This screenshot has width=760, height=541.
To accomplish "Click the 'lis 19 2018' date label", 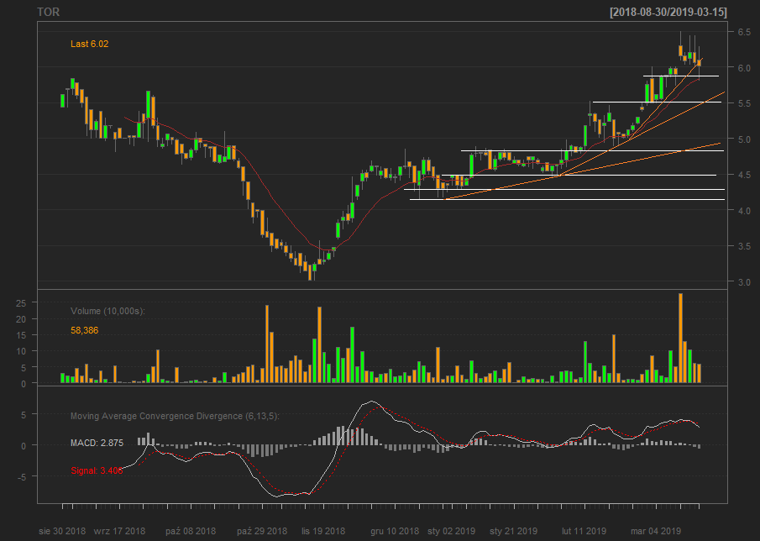I will (323, 531).
